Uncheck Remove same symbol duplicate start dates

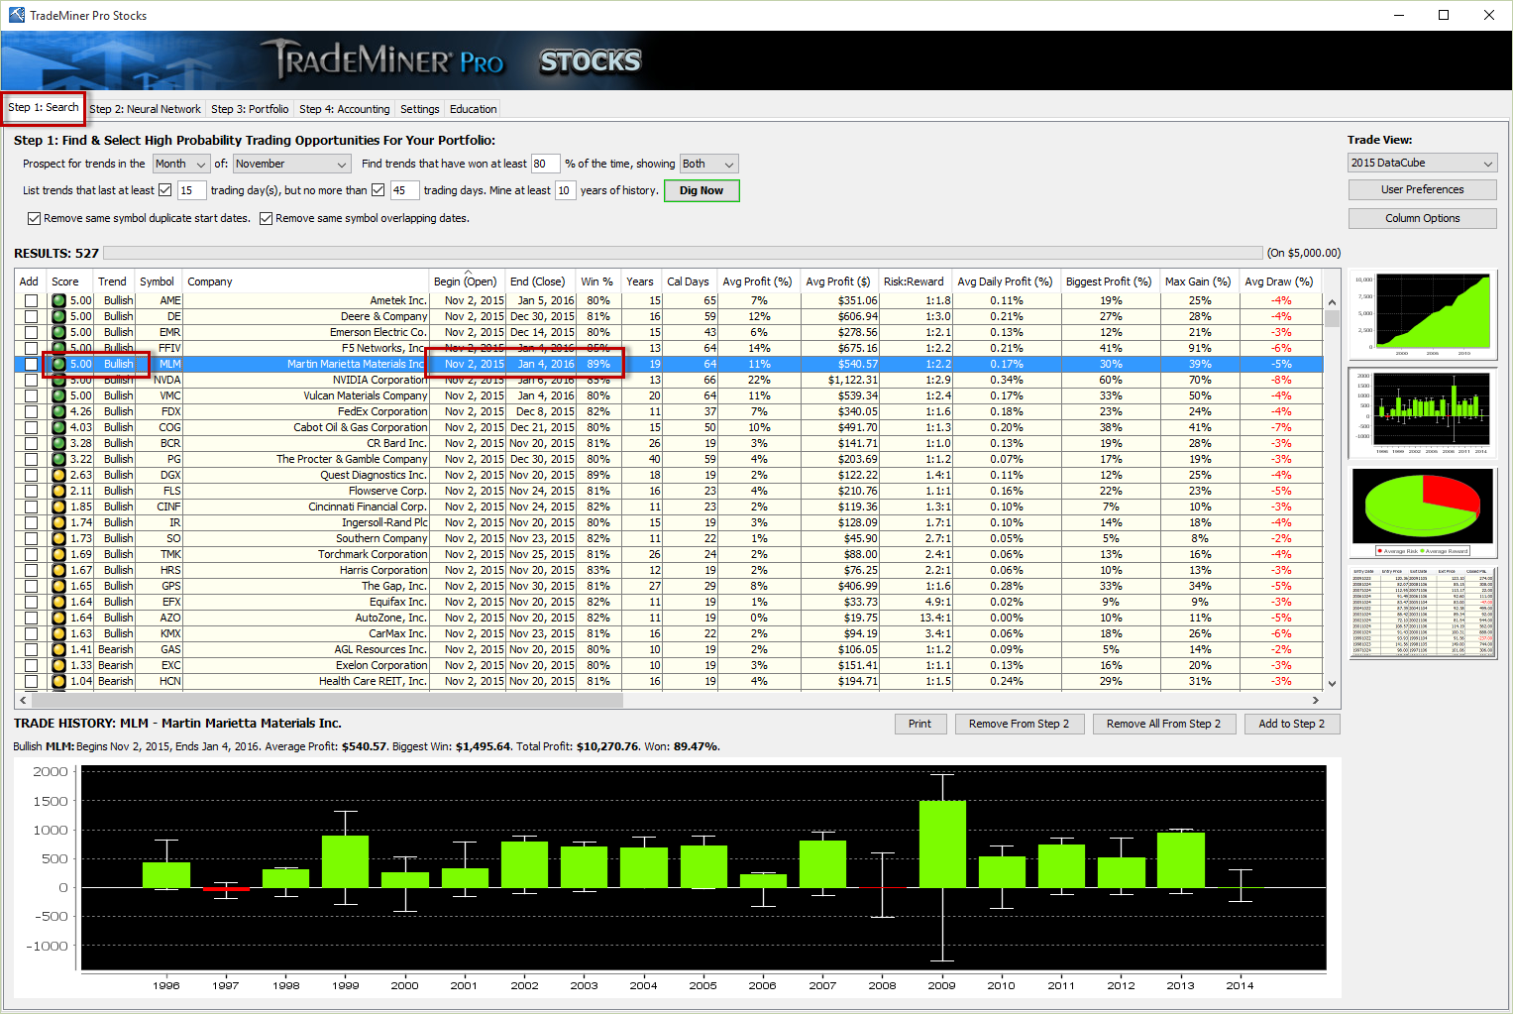tap(35, 218)
